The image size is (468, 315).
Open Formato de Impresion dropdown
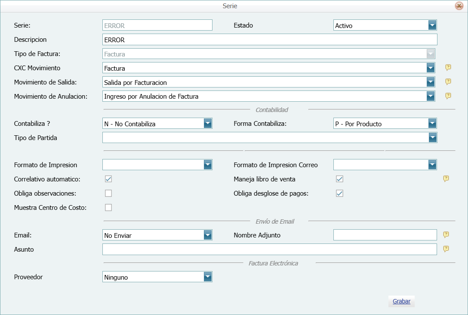208,165
